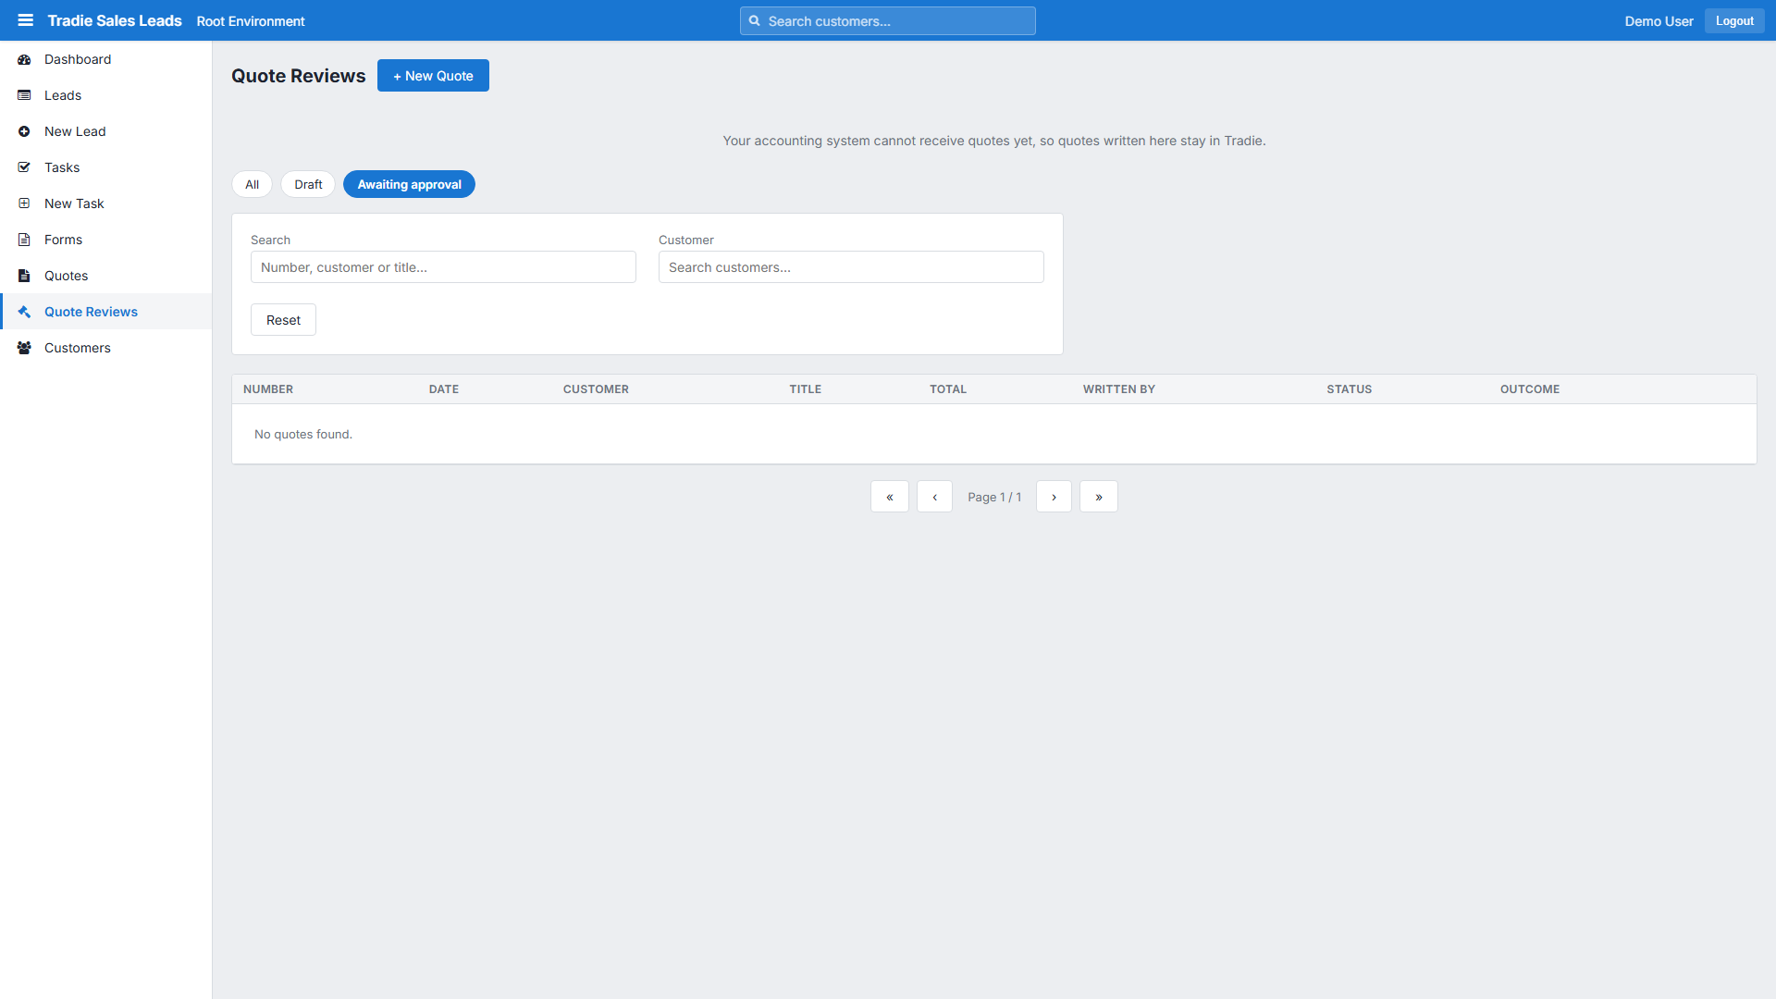Click the TITLE column header
1776x999 pixels.
point(806,389)
